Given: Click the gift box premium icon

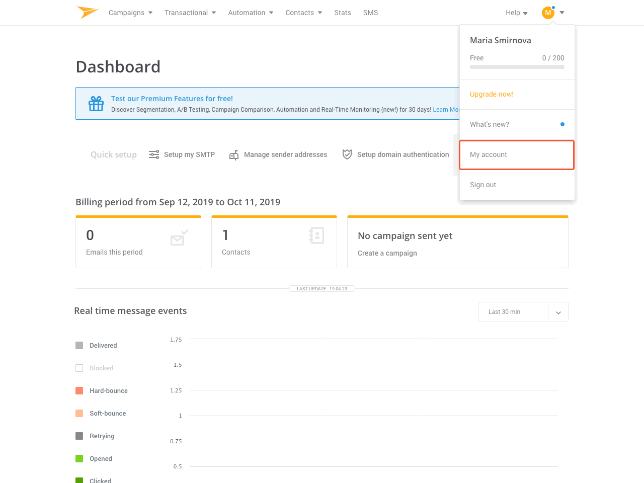Looking at the screenshot, I should click(x=96, y=104).
